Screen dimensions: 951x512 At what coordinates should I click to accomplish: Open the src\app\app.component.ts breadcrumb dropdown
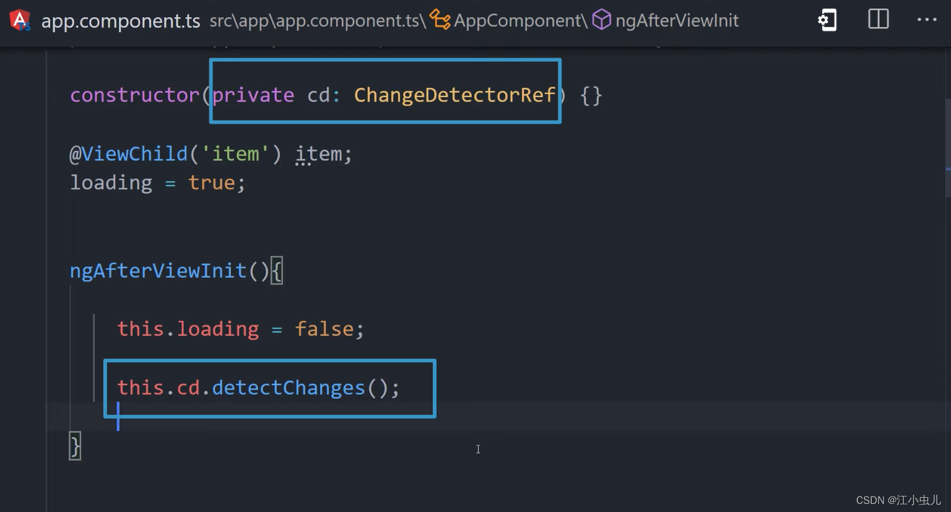[x=316, y=20]
